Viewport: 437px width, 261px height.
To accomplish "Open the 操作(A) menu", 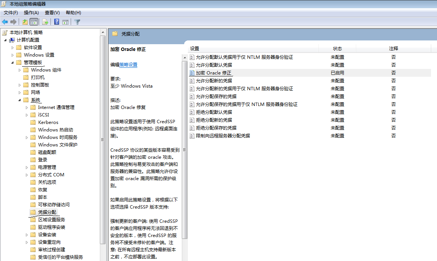I will (31, 12).
